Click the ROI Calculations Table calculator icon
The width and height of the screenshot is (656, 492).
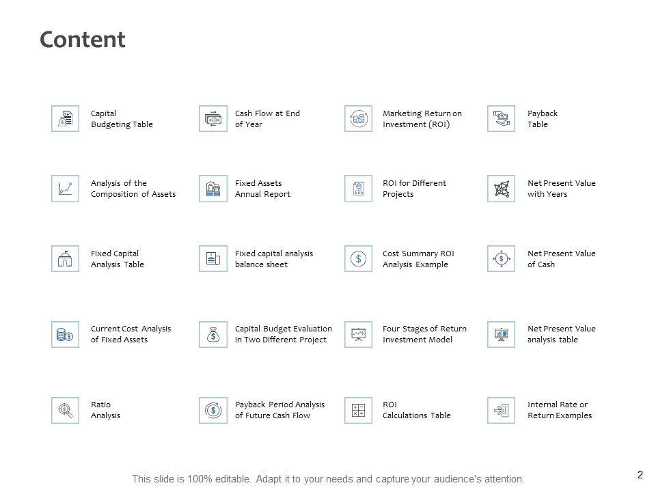pyautogui.click(x=359, y=410)
